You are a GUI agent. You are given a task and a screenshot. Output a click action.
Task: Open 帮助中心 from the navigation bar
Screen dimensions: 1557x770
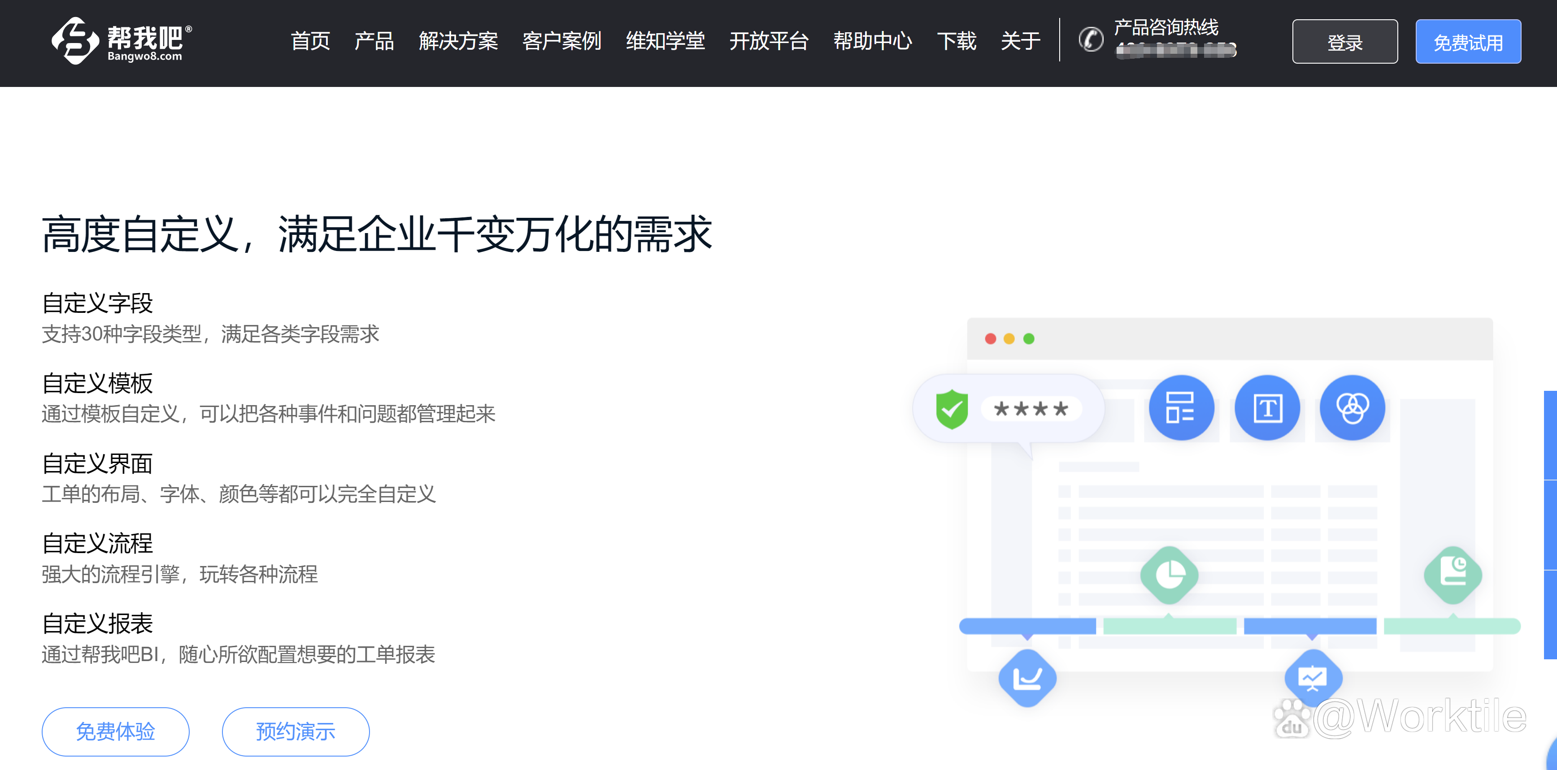point(872,41)
